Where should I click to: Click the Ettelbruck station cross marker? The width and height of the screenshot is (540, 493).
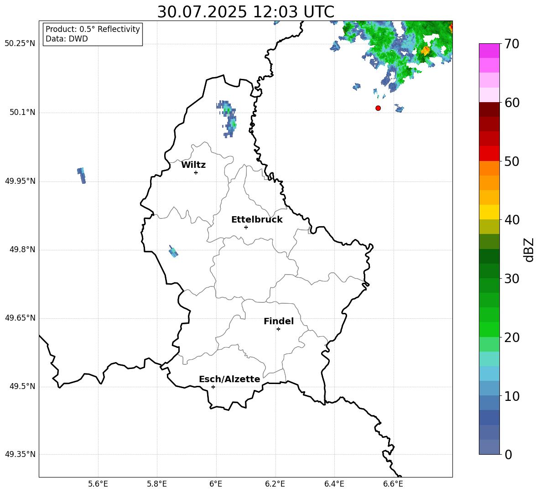click(246, 227)
